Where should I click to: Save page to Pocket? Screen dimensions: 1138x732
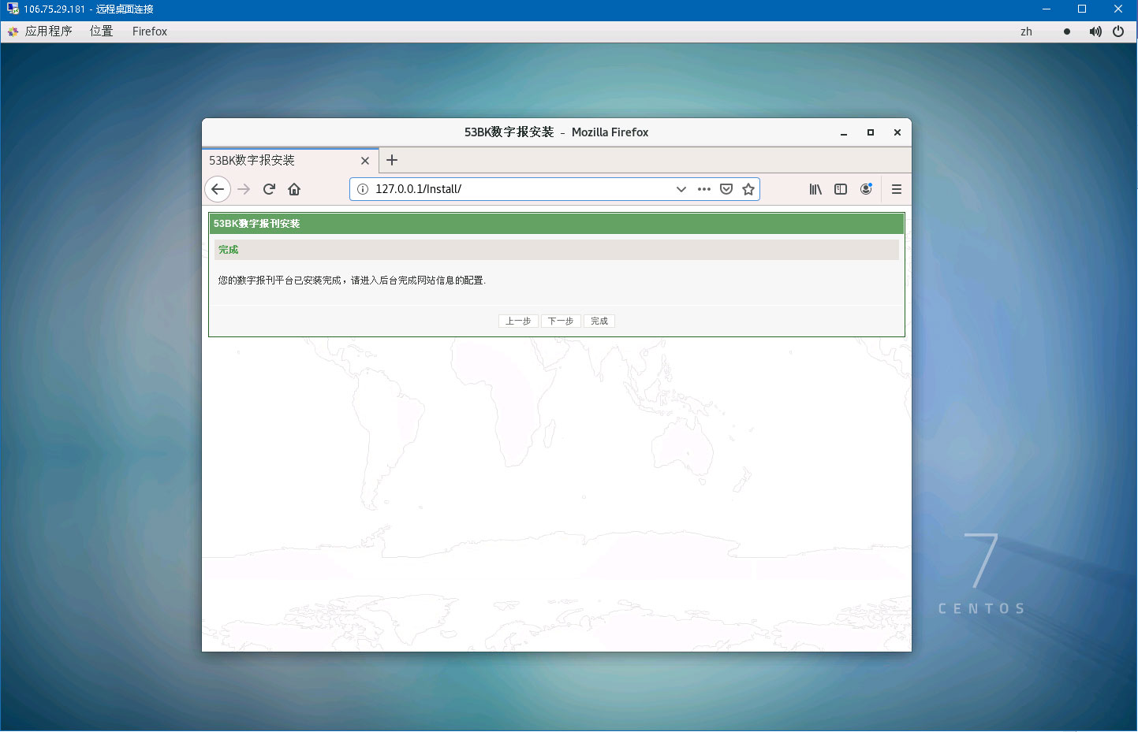[726, 189]
